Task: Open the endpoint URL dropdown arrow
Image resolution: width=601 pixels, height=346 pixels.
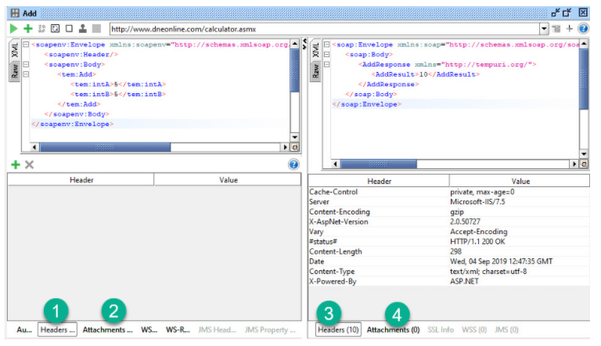Action: [544, 29]
